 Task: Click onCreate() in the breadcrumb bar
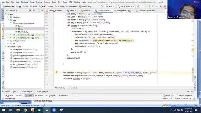pyautogui.click(x=73, y=88)
